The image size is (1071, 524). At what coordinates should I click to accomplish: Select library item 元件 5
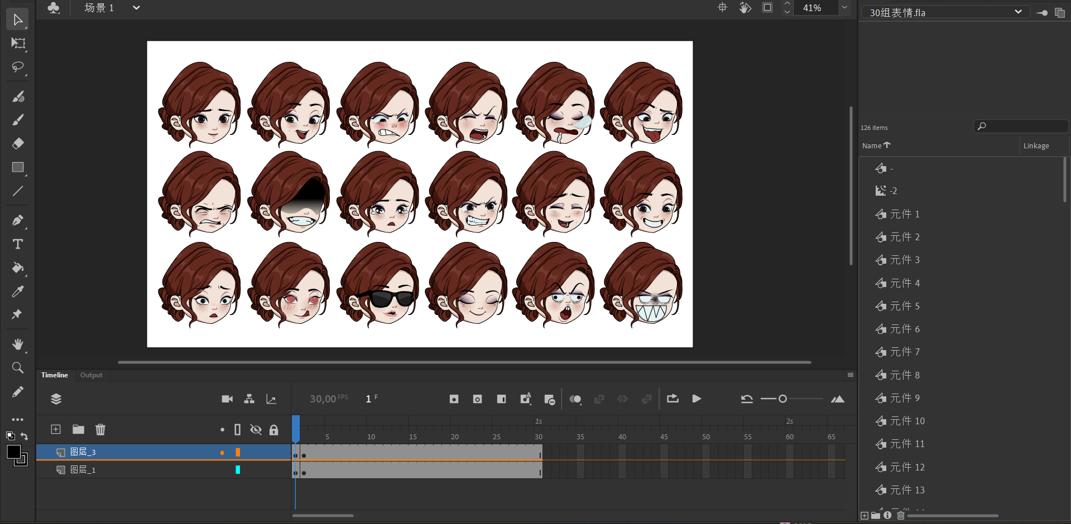[x=905, y=306]
